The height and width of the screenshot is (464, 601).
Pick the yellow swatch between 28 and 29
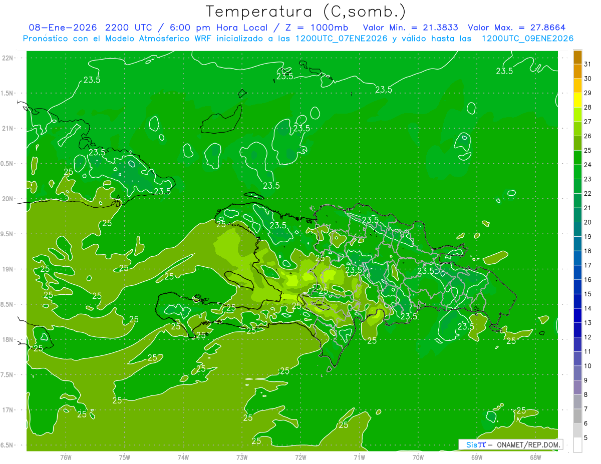click(x=577, y=100)
